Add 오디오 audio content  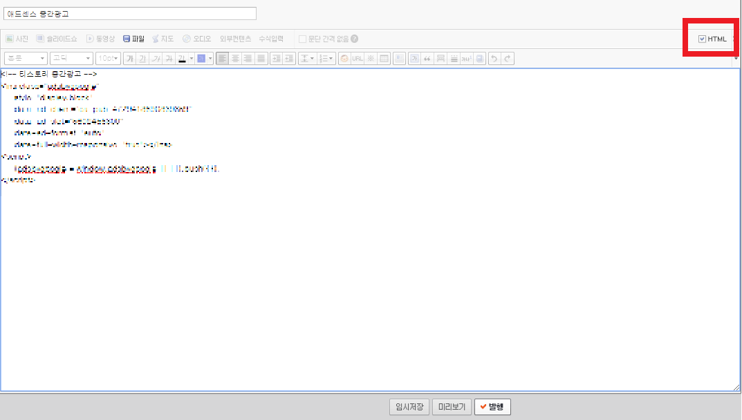coord(197,39)
